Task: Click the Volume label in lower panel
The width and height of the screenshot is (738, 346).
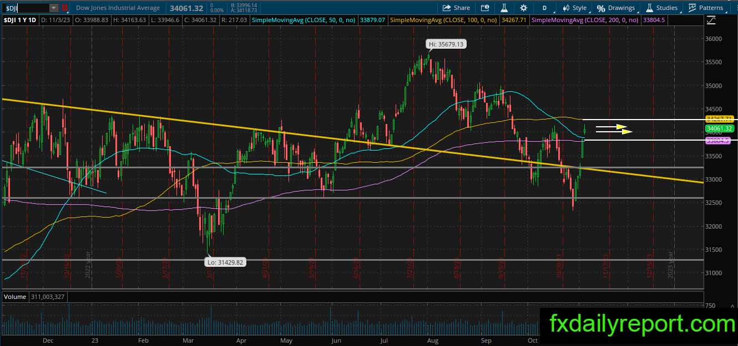Action: (15, 297)
